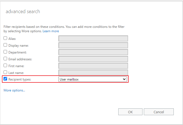183x125 pixels.
Task: Click the Department text field
Action: (x=93, y=52)
